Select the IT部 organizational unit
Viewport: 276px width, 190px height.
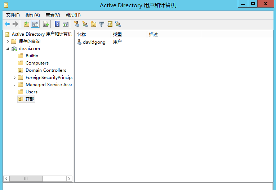[30, 99]
